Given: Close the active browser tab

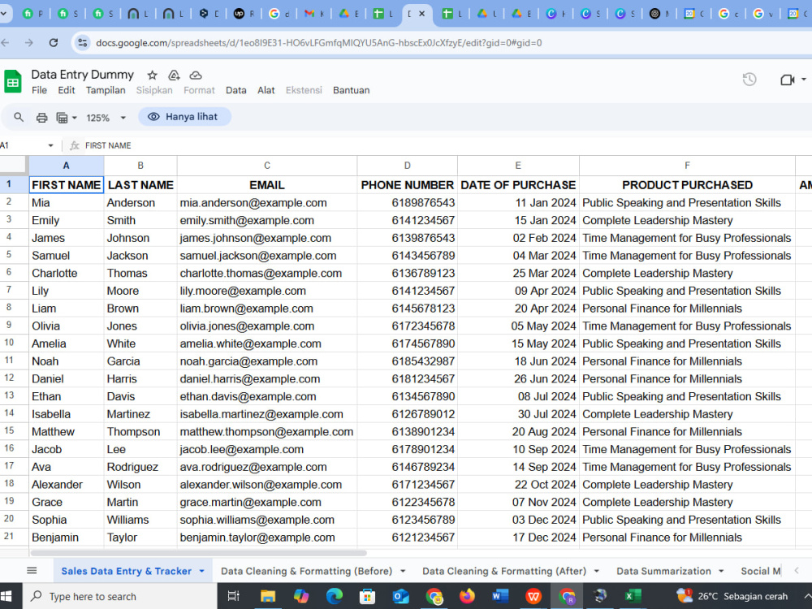Looking at the screenshot, I should pyautogui.click(x=422, y=14).
